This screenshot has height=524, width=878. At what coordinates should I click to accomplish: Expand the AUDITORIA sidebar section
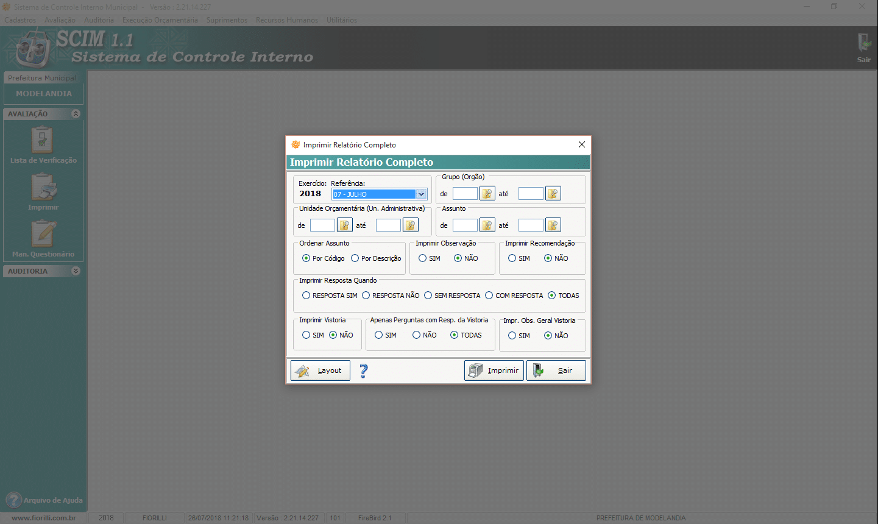click(x=76, y=271)
